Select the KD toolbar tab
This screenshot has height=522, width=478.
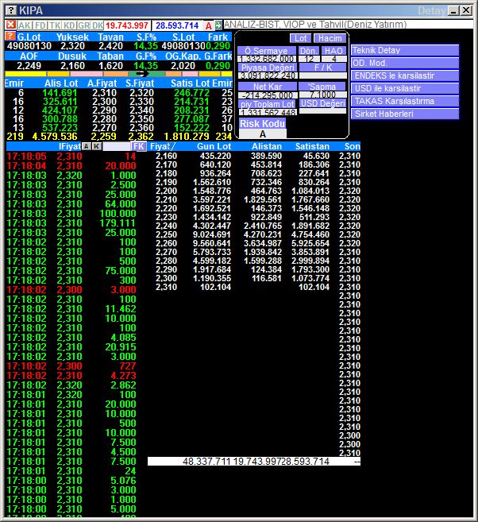(x=70, y=25)
